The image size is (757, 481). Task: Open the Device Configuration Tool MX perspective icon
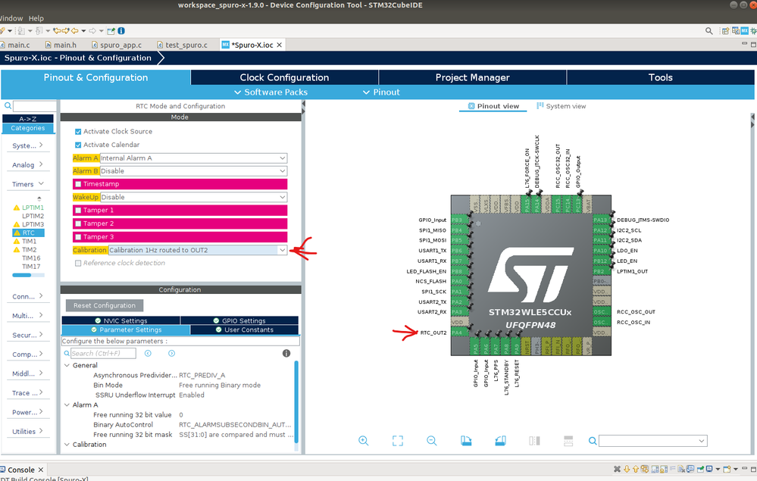[744, 31]
